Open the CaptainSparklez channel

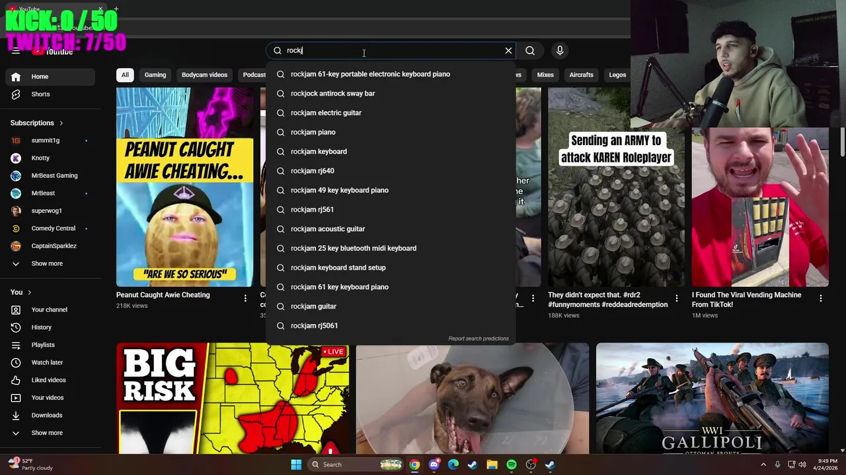(x=50, y=246)
